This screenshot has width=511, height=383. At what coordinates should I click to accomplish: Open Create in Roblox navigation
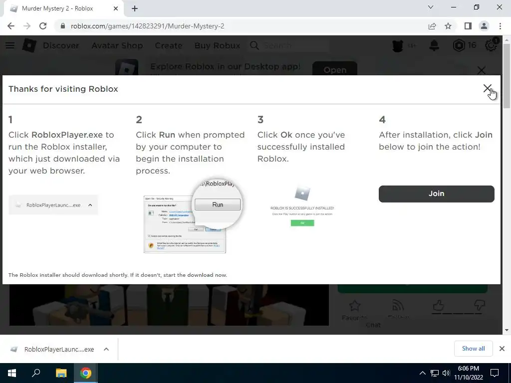click(x=169, y=45)
